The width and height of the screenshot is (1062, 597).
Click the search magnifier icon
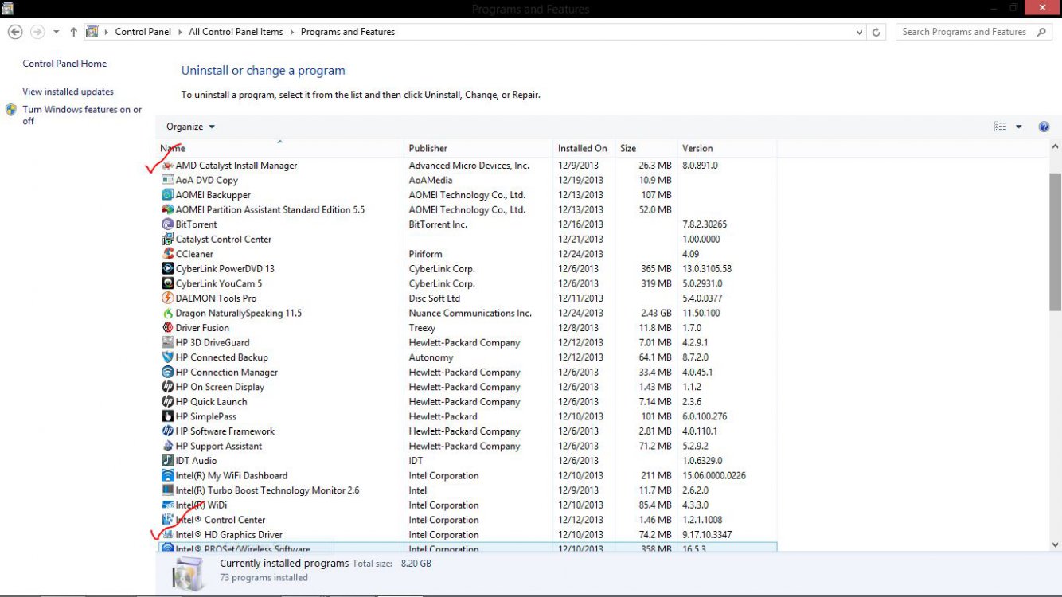pyautogui.click(x=1041, y=32)
